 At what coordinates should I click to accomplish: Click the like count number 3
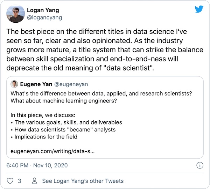click(20, 181)
